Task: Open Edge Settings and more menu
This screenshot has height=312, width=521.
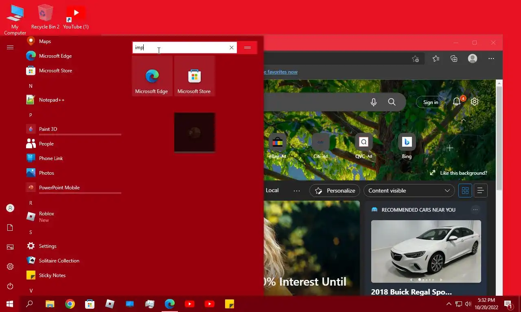Action: (491, 59)
